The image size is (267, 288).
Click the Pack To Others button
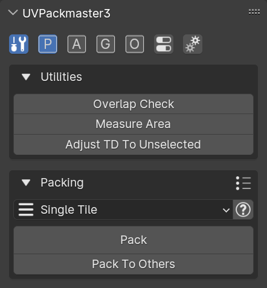click(x=133, y=264)
